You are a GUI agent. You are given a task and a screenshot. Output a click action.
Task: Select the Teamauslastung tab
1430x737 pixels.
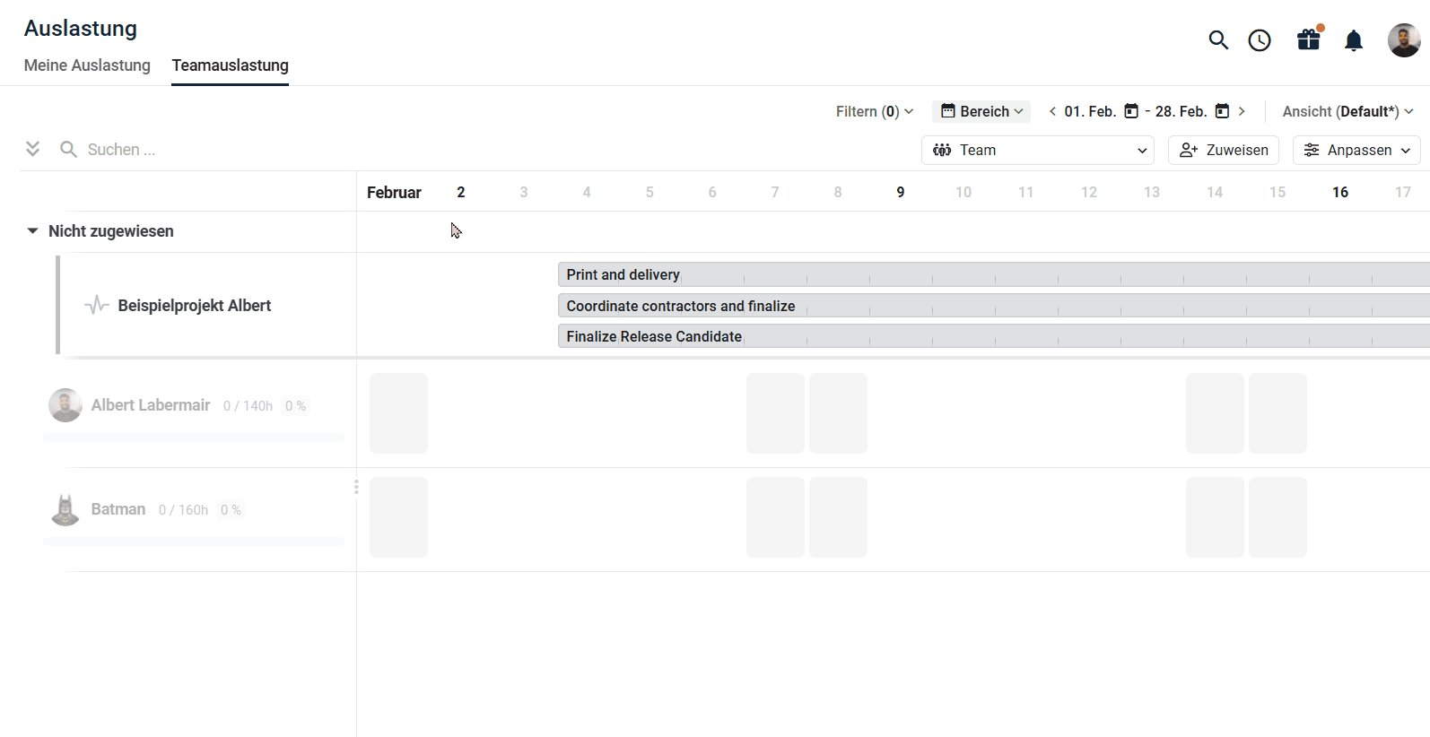[230, 65]
